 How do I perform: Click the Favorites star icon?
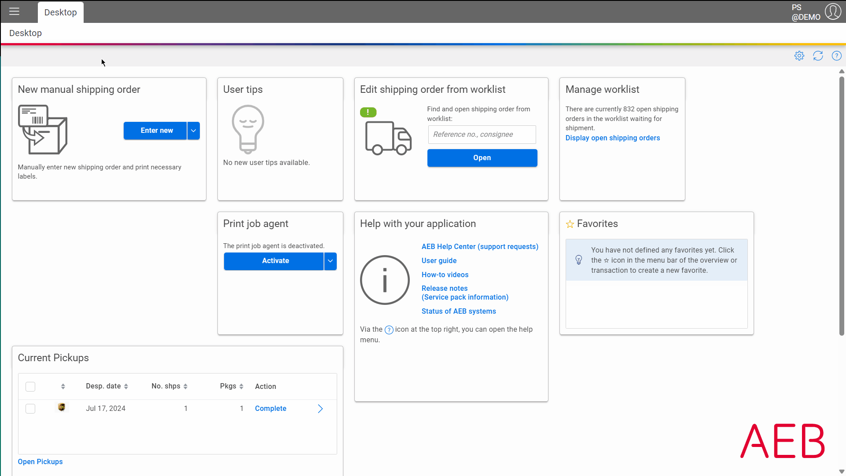tap(570, 224)
